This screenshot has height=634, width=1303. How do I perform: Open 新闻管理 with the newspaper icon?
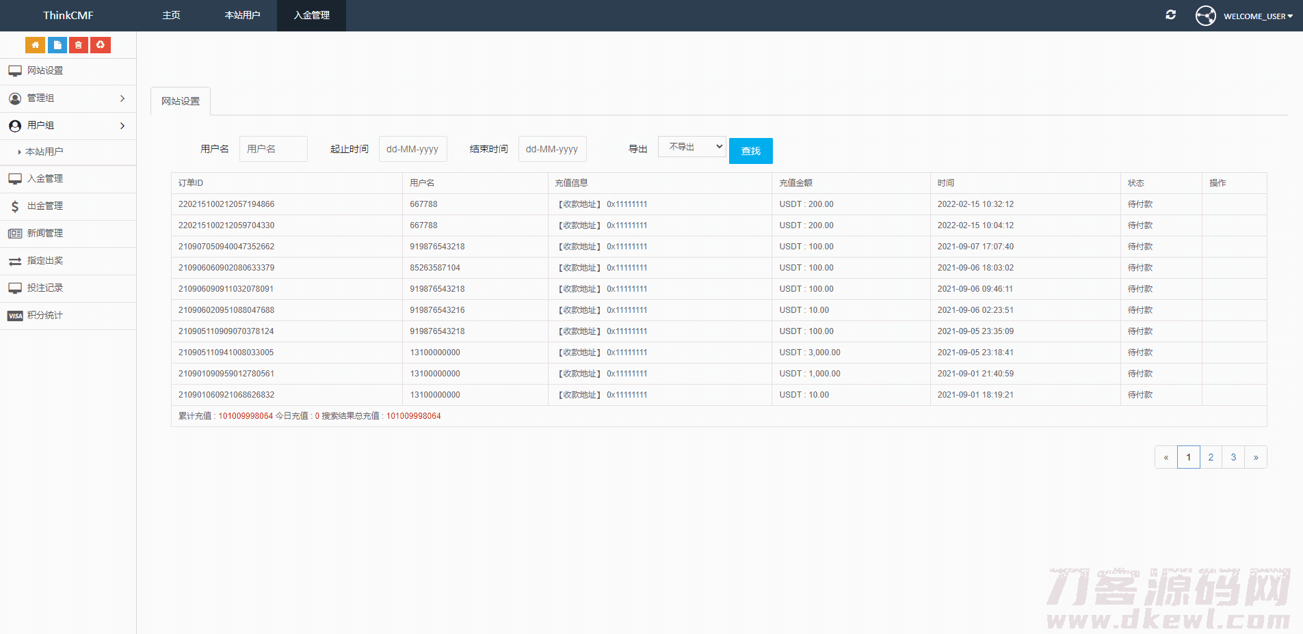(x=44, y=234)
